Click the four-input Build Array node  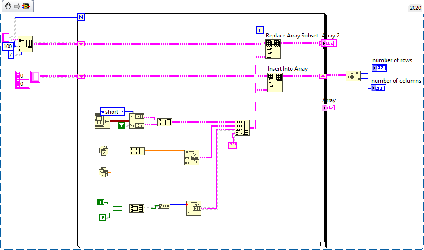click(242, 128)
